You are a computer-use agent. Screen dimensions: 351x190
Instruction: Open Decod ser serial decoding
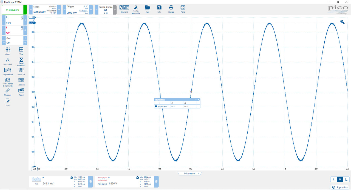tap(21, 71)
